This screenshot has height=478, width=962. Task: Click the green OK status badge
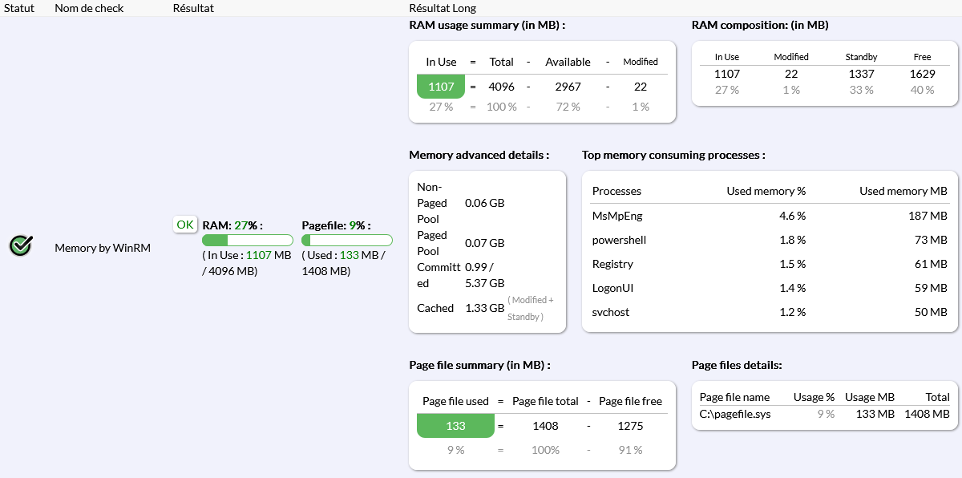185,225
